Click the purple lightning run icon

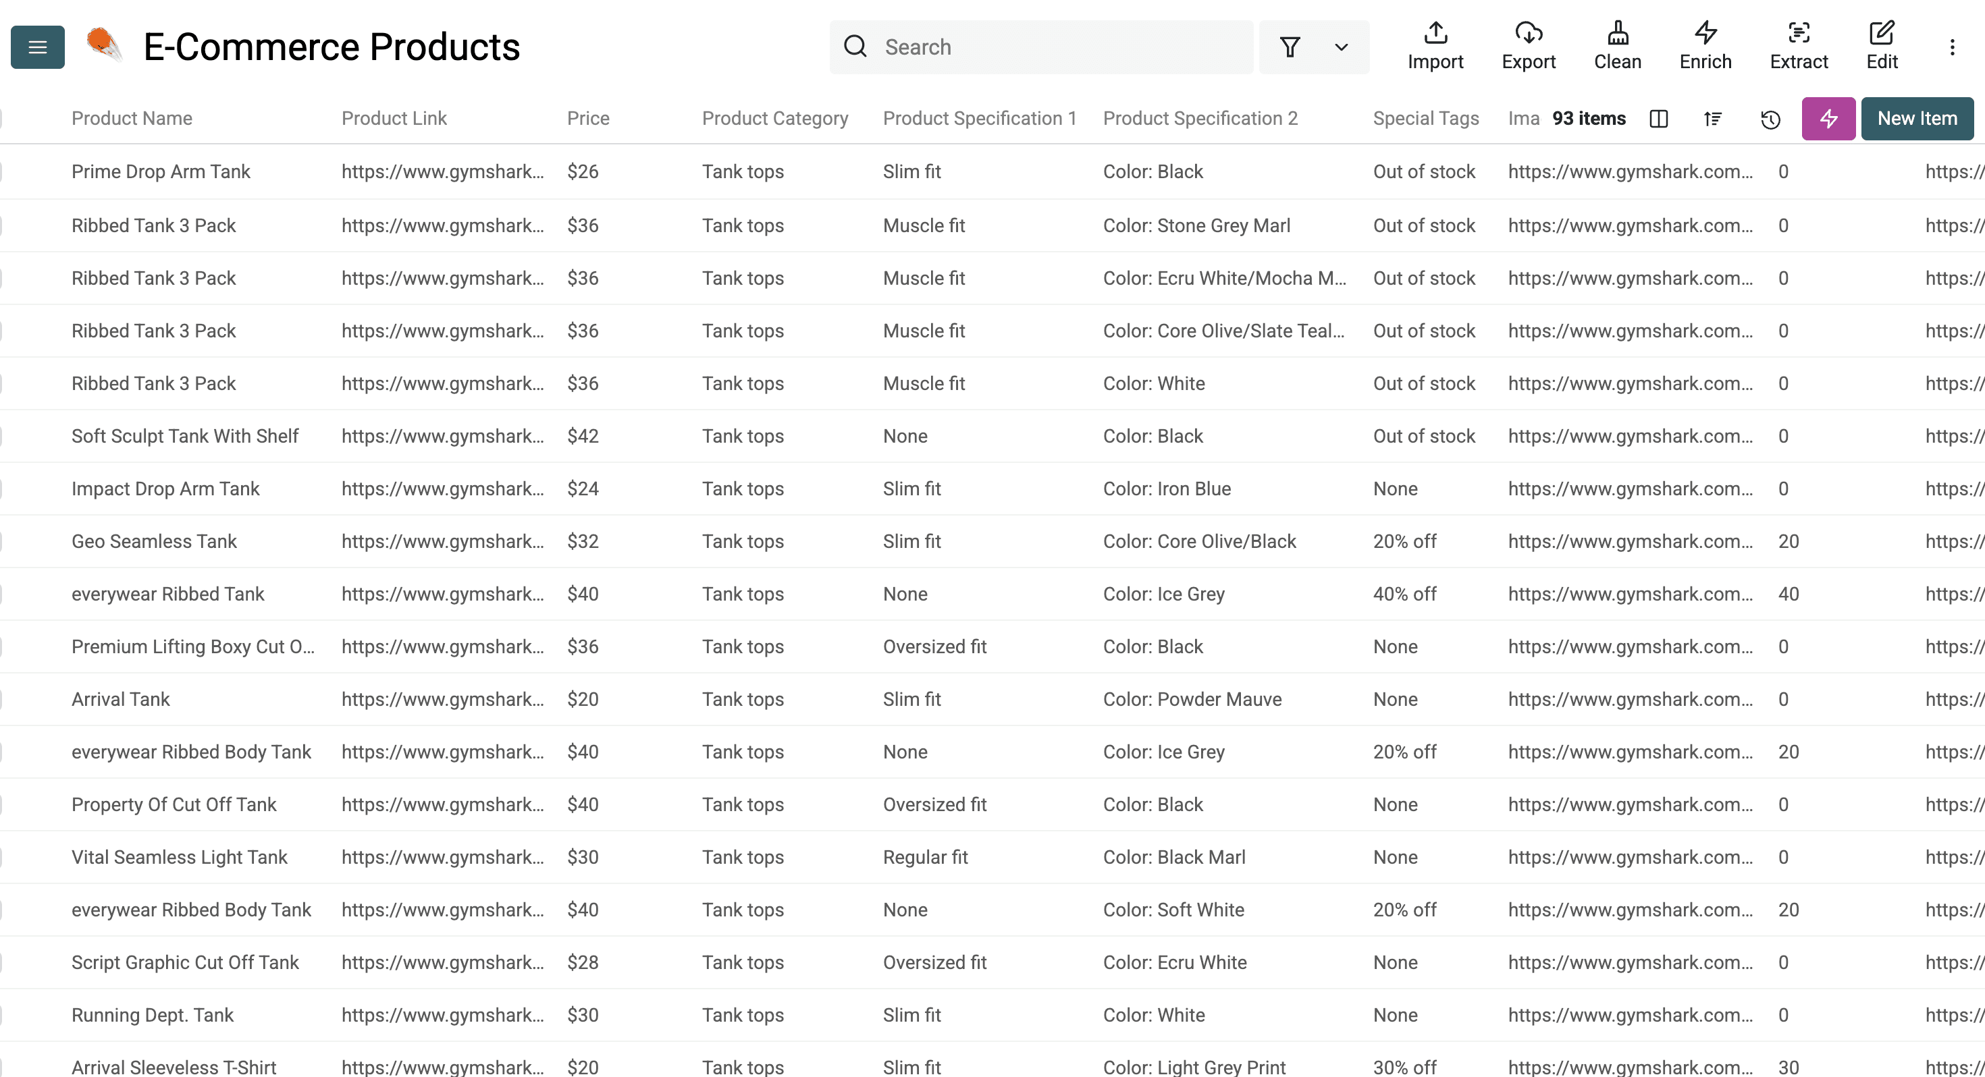click(1828, 119)
